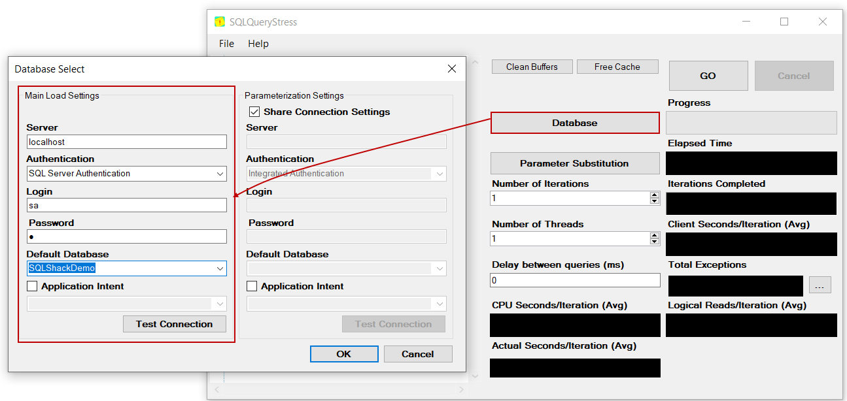Expand Main Load Authentication dropdown
Screen dimensions: 847x401
tap(220, 174)
